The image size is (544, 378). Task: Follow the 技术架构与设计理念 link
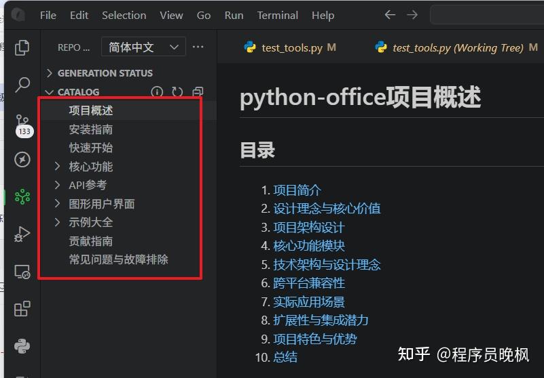pos(327,264)
